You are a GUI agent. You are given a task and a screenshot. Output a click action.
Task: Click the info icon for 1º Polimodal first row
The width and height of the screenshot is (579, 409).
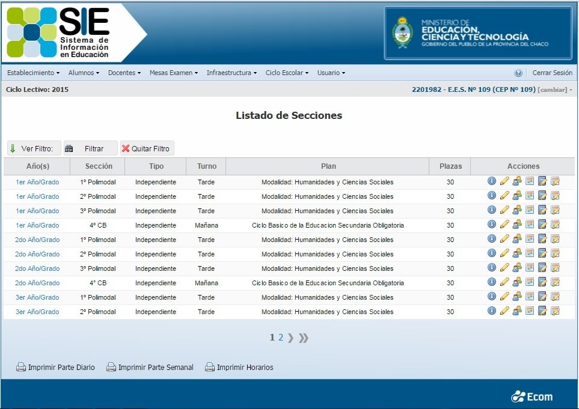491,181
